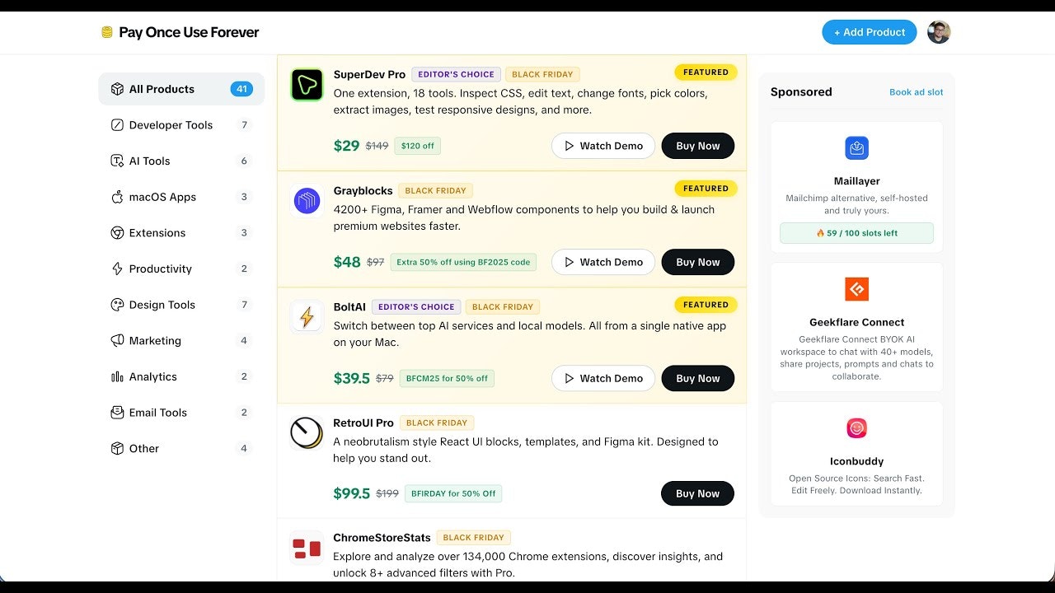Image resolution: width=1055 pixels, height=593 pixels.
Task: Click the Other category box icon
Action: tap(117, 449)
